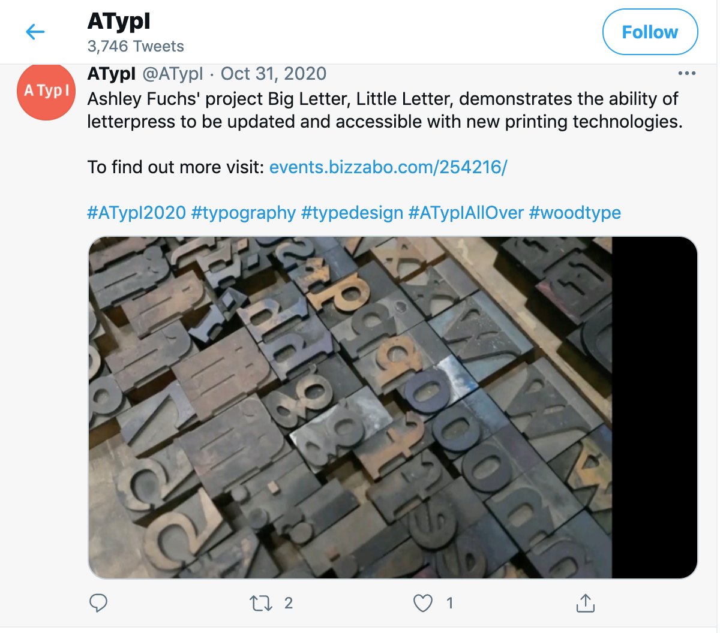Open the #woodtype hashtag
The image size is (720, 633).
575,212
